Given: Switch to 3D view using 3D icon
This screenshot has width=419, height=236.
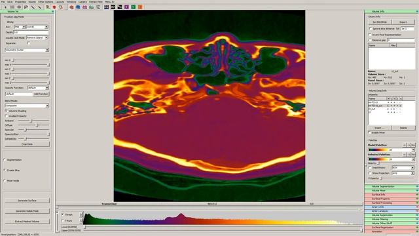Looking at the screenshot, I should tap(113, 7).
